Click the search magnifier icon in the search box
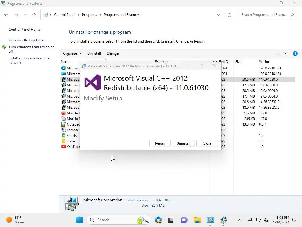The height and width of the screenshot is (227, 302). (292, 15)
